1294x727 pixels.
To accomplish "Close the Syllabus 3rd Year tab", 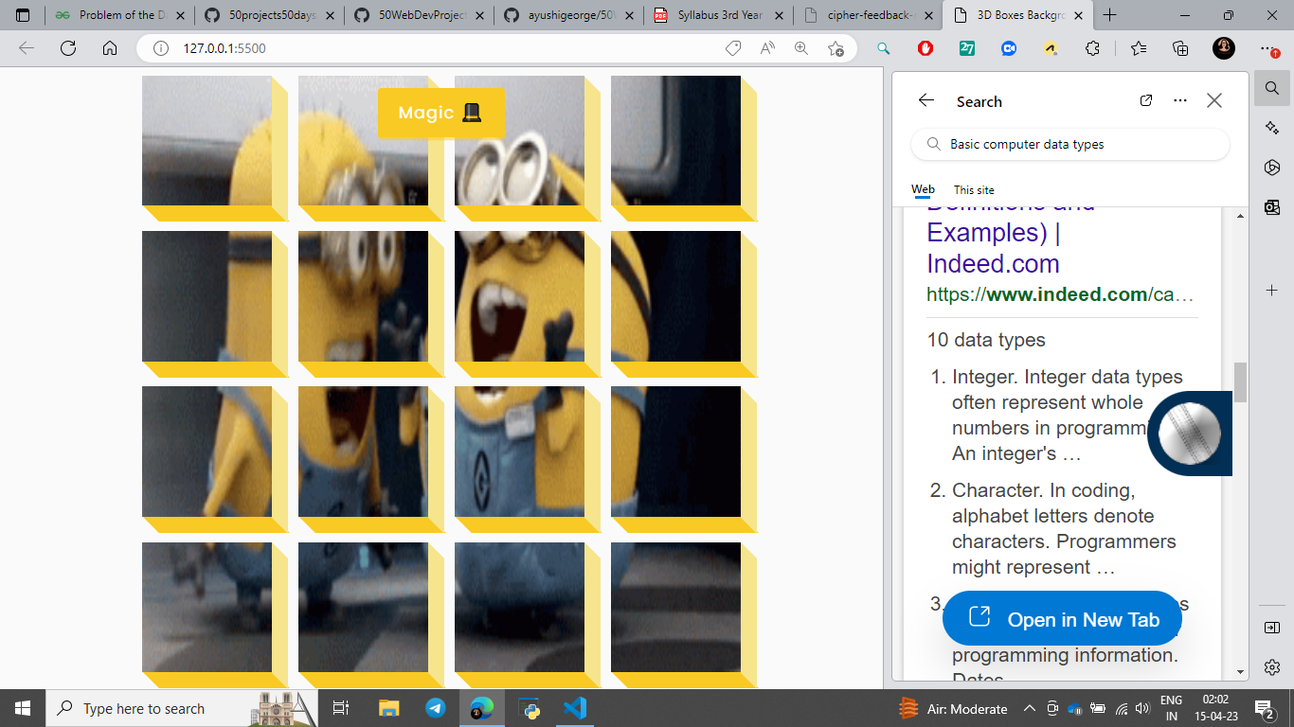I will 779,15.
